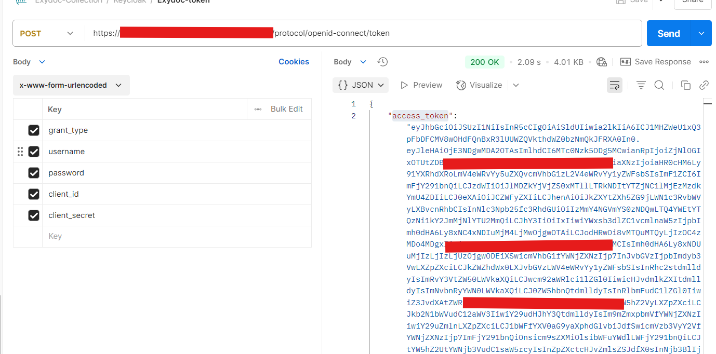716x354 pixels.
Task: Uncheck the client_secret parameter
Action: 34,215
